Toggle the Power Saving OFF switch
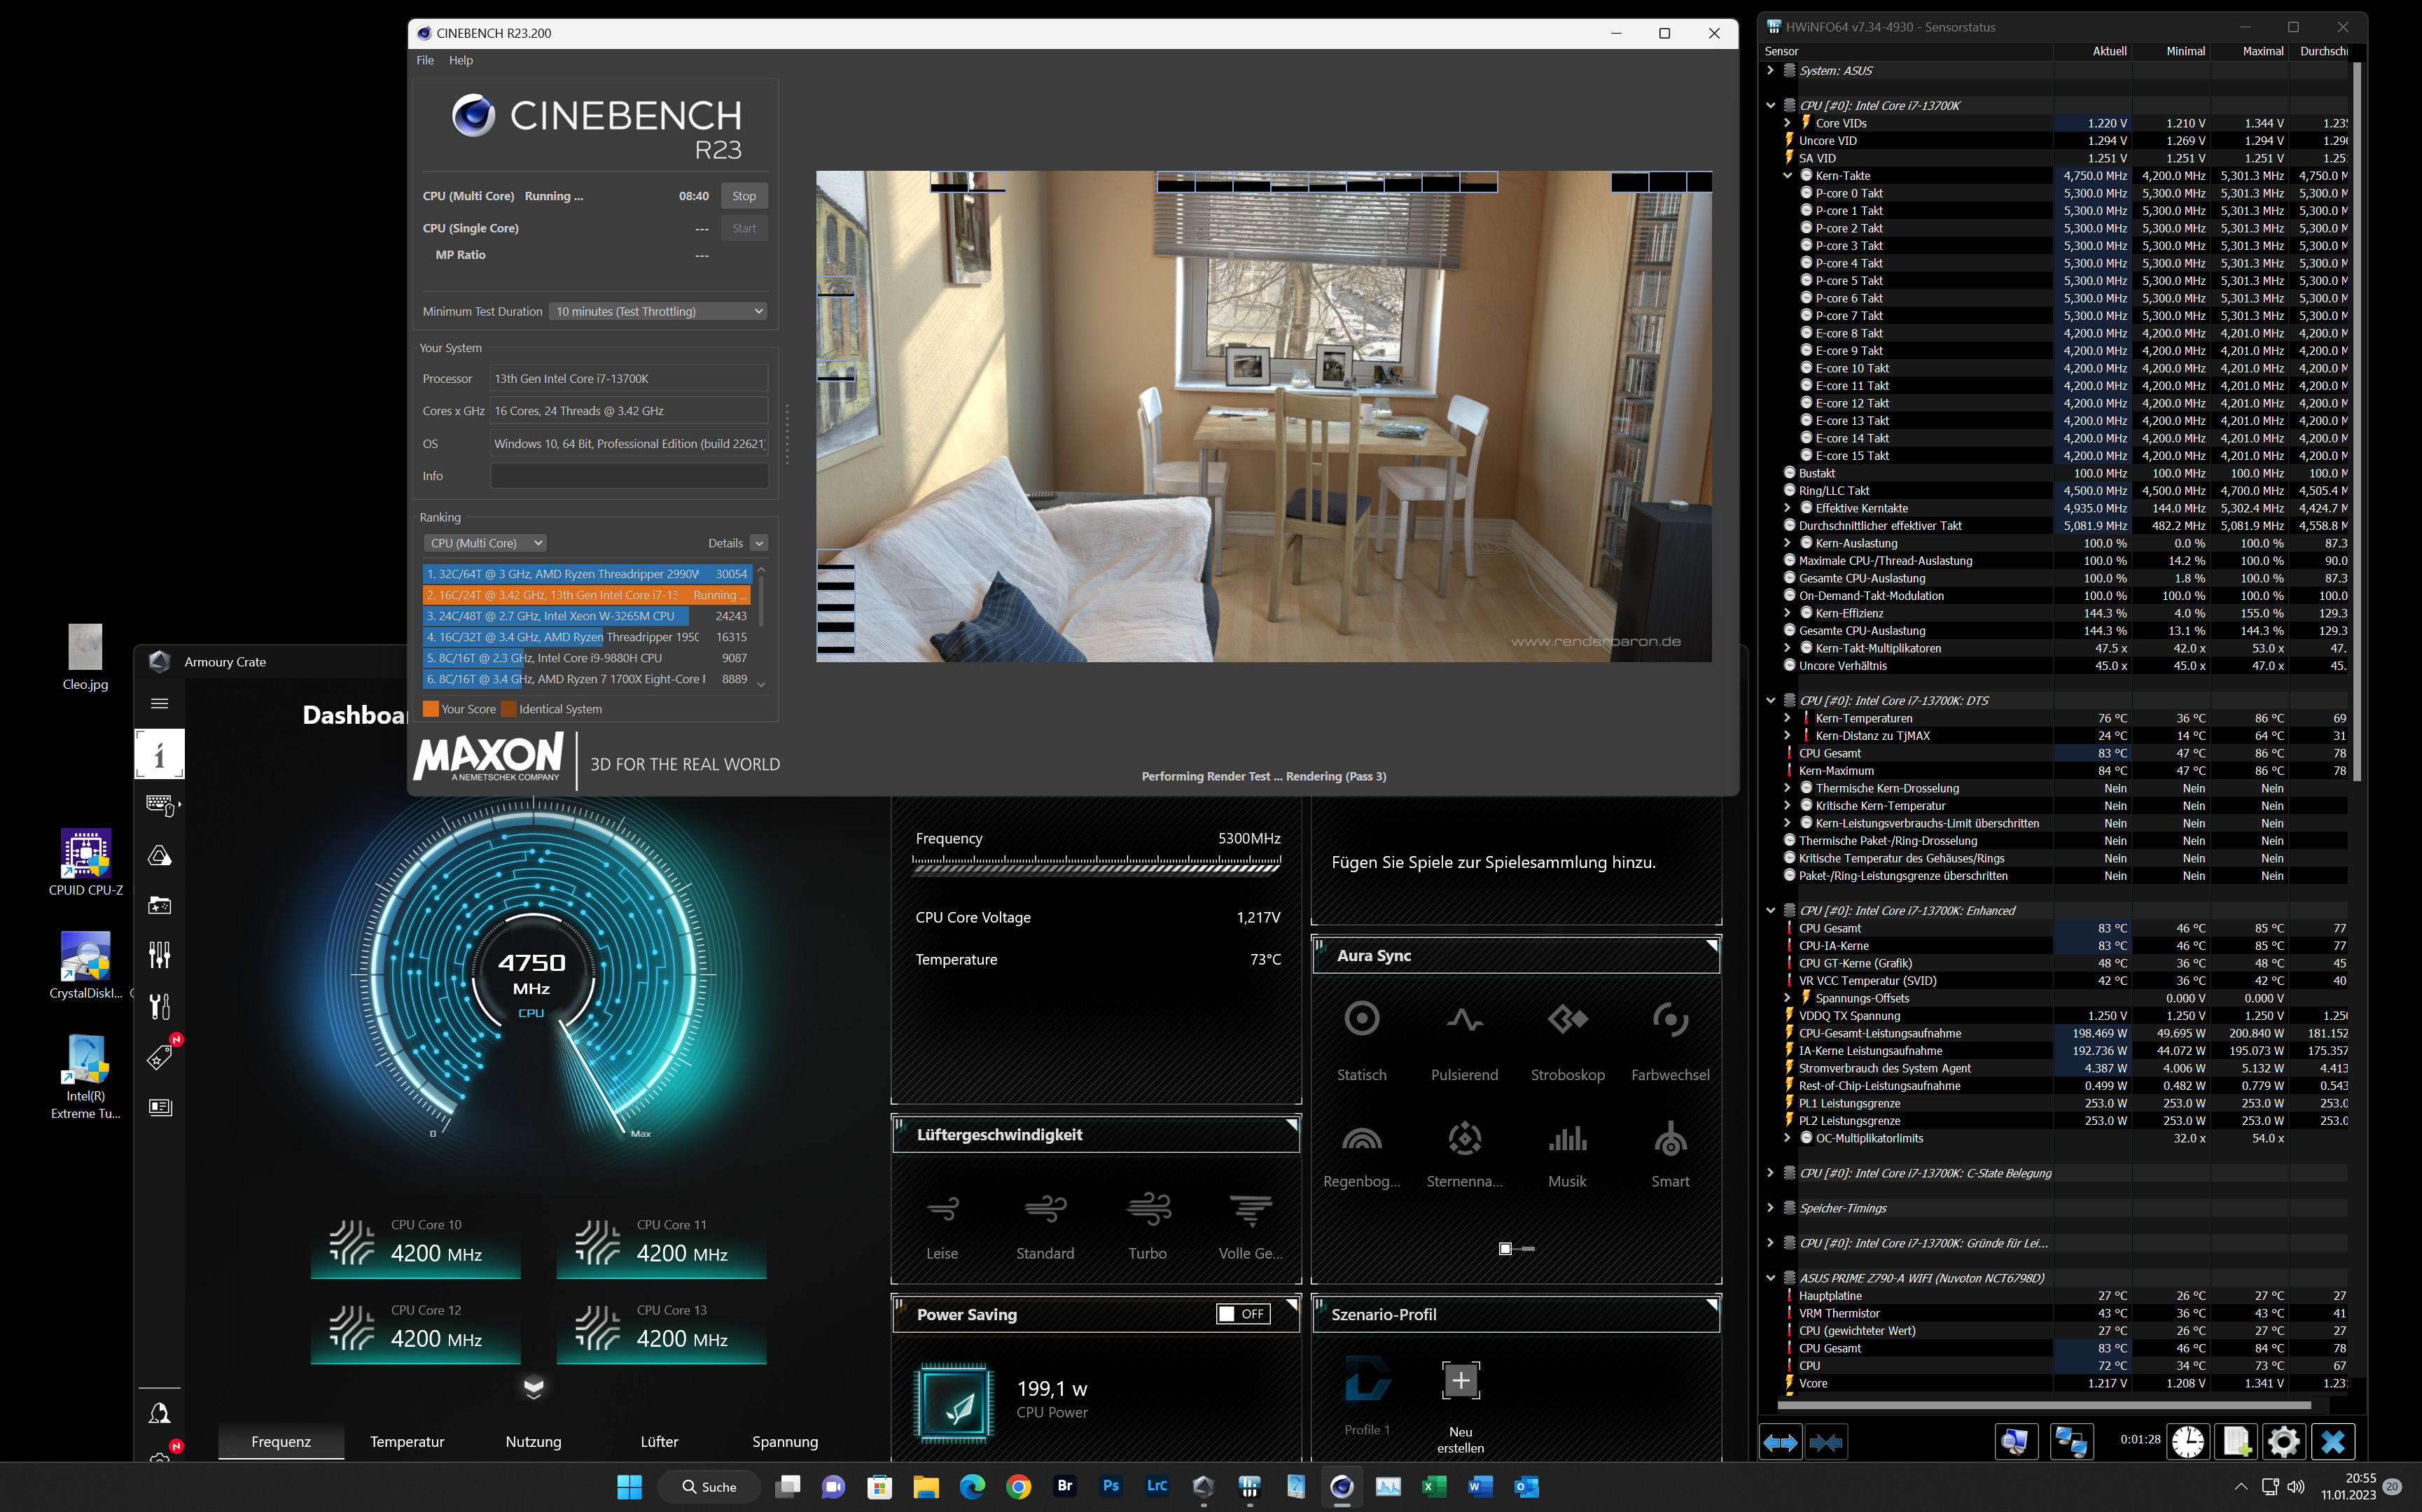Viewport: 2422px width, 1512px height. pos(1242,1314)
